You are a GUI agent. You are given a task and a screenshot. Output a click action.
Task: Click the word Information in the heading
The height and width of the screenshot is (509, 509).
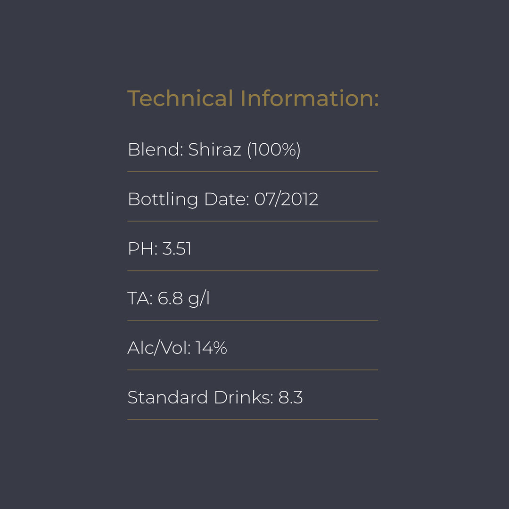point(309,99)
